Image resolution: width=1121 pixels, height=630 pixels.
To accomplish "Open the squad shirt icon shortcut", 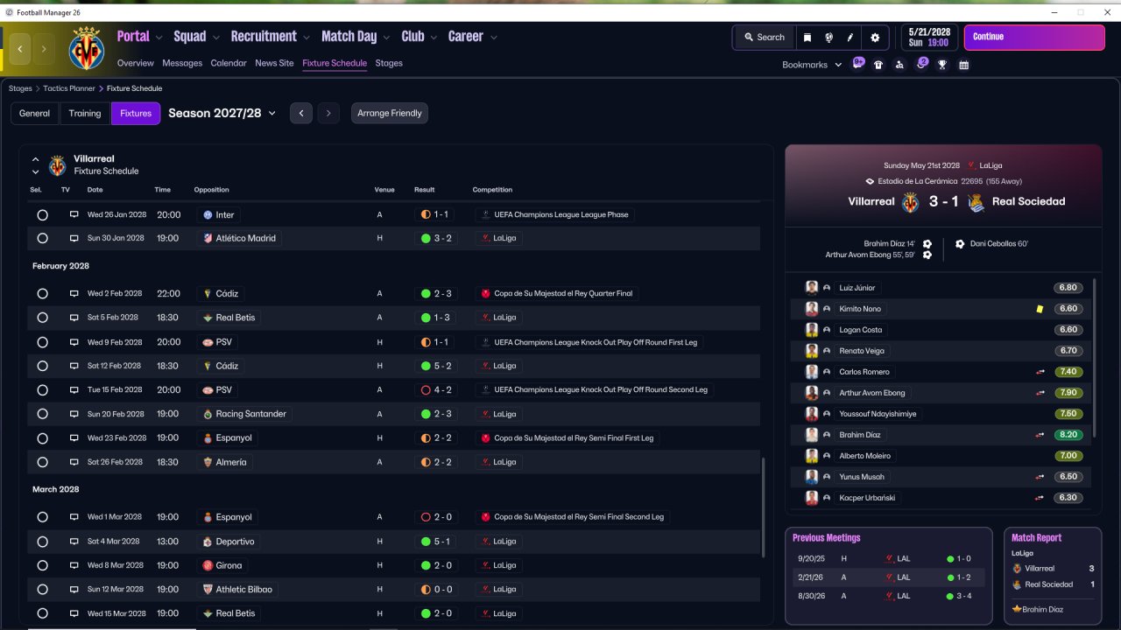I will (878, 65).
